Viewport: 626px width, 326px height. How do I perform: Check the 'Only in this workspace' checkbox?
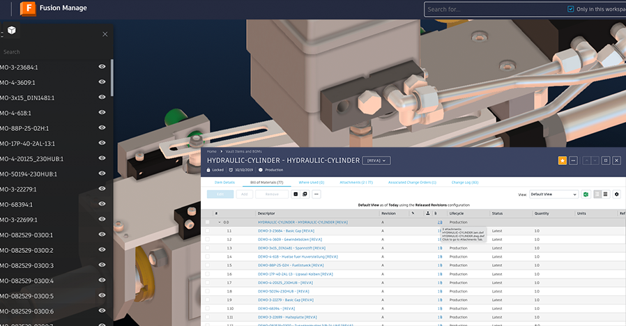[571, 9]
